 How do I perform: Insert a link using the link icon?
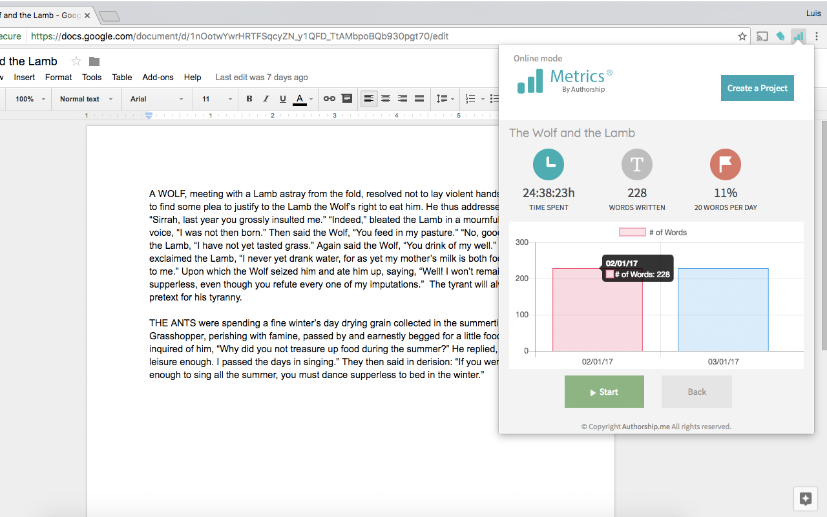tap(330, 98)
